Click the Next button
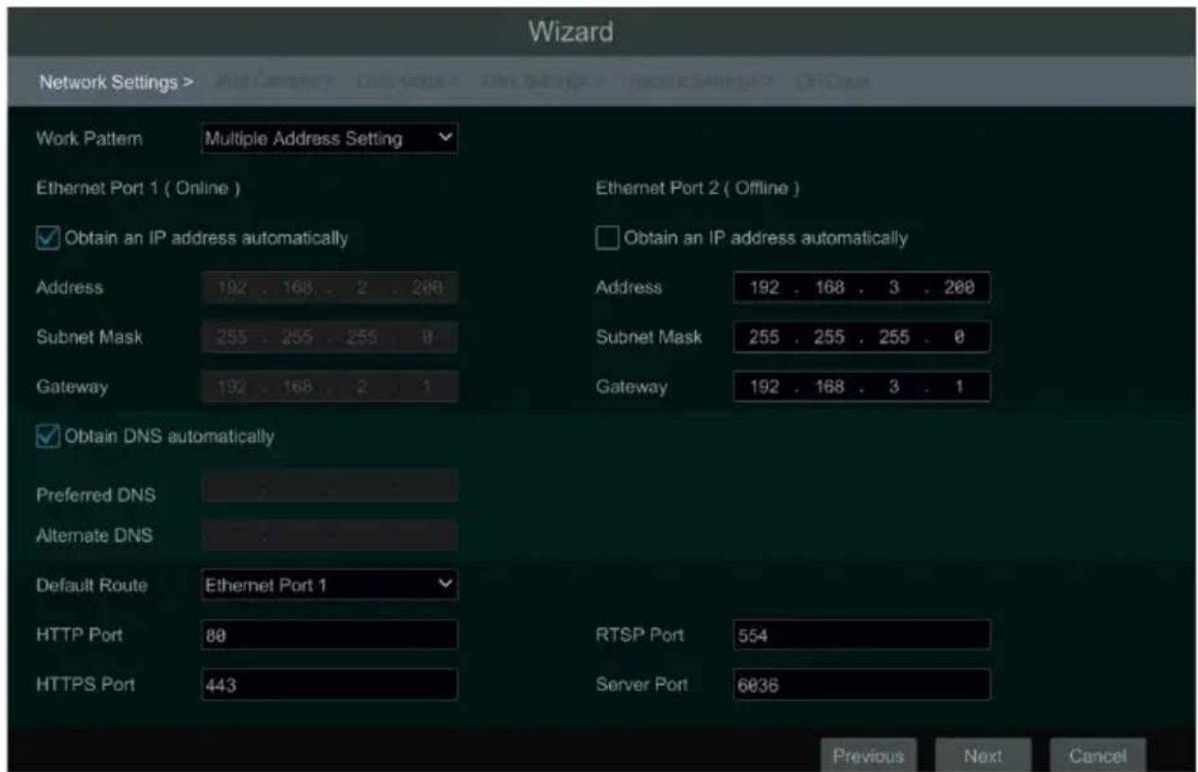The image size is (1198, 772). pyautogui.click(x=983, y=755)
